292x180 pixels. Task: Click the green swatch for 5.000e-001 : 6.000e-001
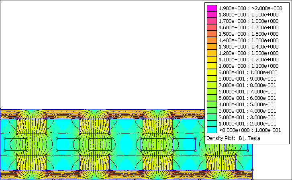click(x=212, y=98)
